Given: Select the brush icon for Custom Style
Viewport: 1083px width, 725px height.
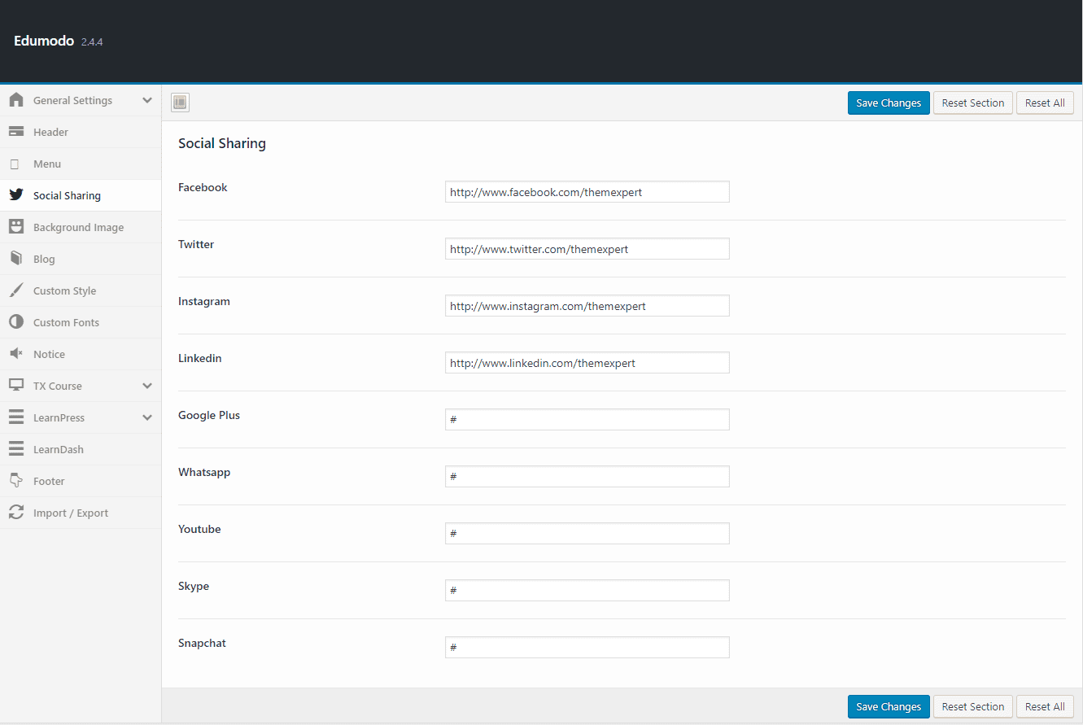Looking at the screenshot, I should pos(16,290).
